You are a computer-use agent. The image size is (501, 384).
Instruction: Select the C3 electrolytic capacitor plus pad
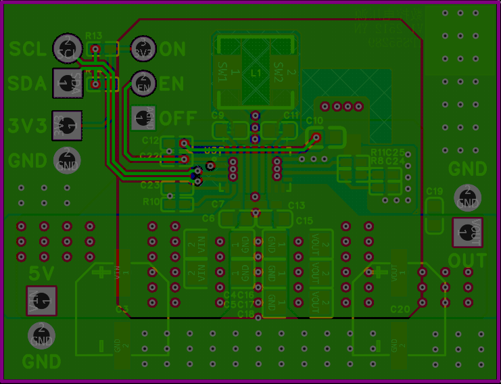122,273
